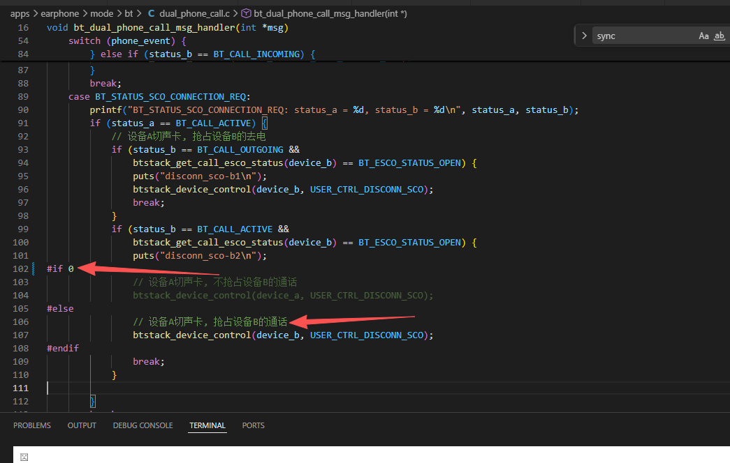730x463 pixels.
Task: Open the "mode" breadcrumb folder
Action: (x=102, y=13)
